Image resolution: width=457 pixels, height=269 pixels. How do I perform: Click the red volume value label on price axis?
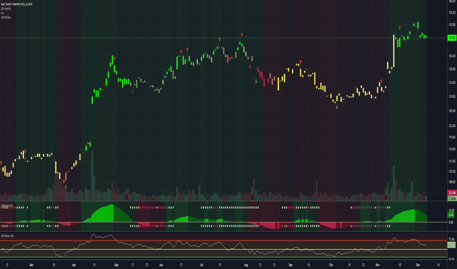coord(452,193)
